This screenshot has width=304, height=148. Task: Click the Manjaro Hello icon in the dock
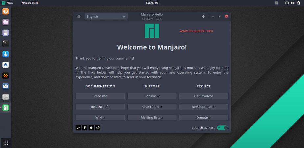pyautogui.click(x=6, y=108)
